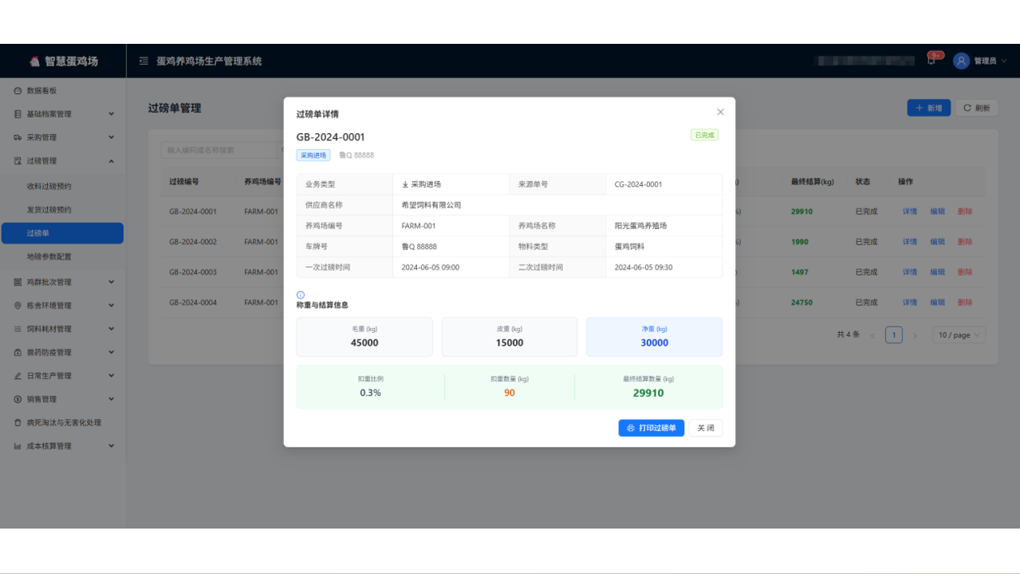Screen dimensions: 1020x574
Task: Expand the 基础档案管理 chevron
Action: click(x=111, y=114)
